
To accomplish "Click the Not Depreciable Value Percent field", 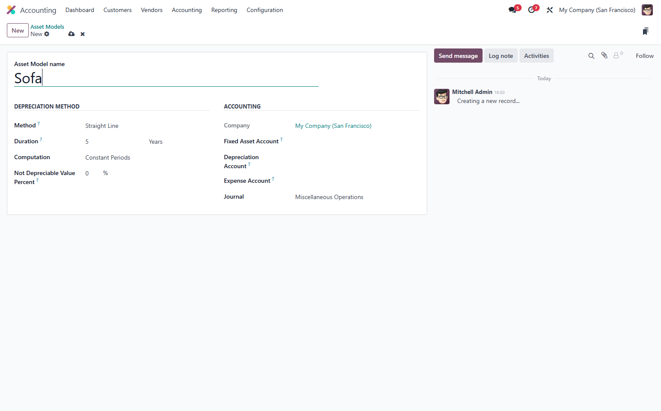I will point(93,173).
